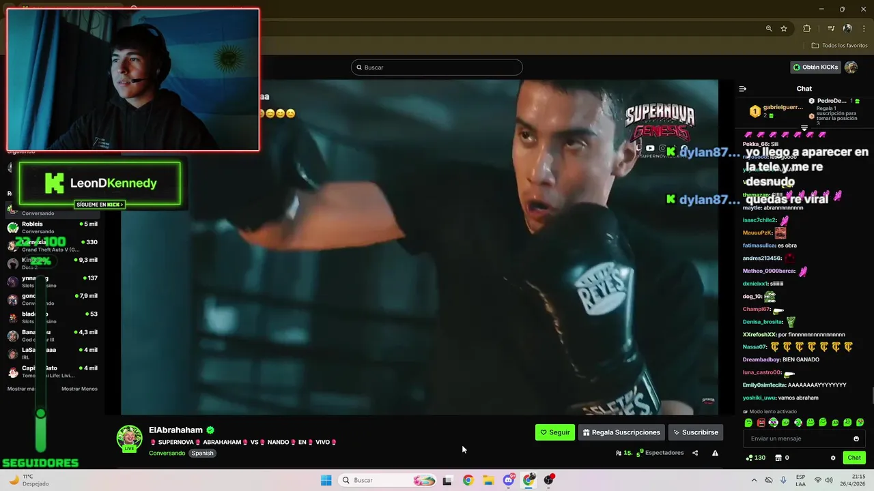Open the KICKs balance showing 130

point(755,458)
